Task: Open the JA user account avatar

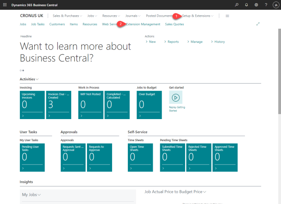Action: (x=276, y=5)
